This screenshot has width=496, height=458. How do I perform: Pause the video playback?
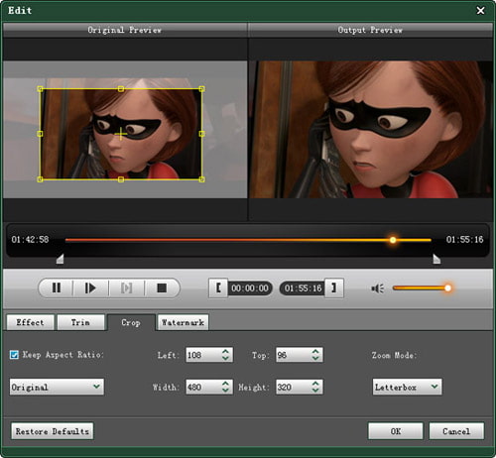pos(57,288)
